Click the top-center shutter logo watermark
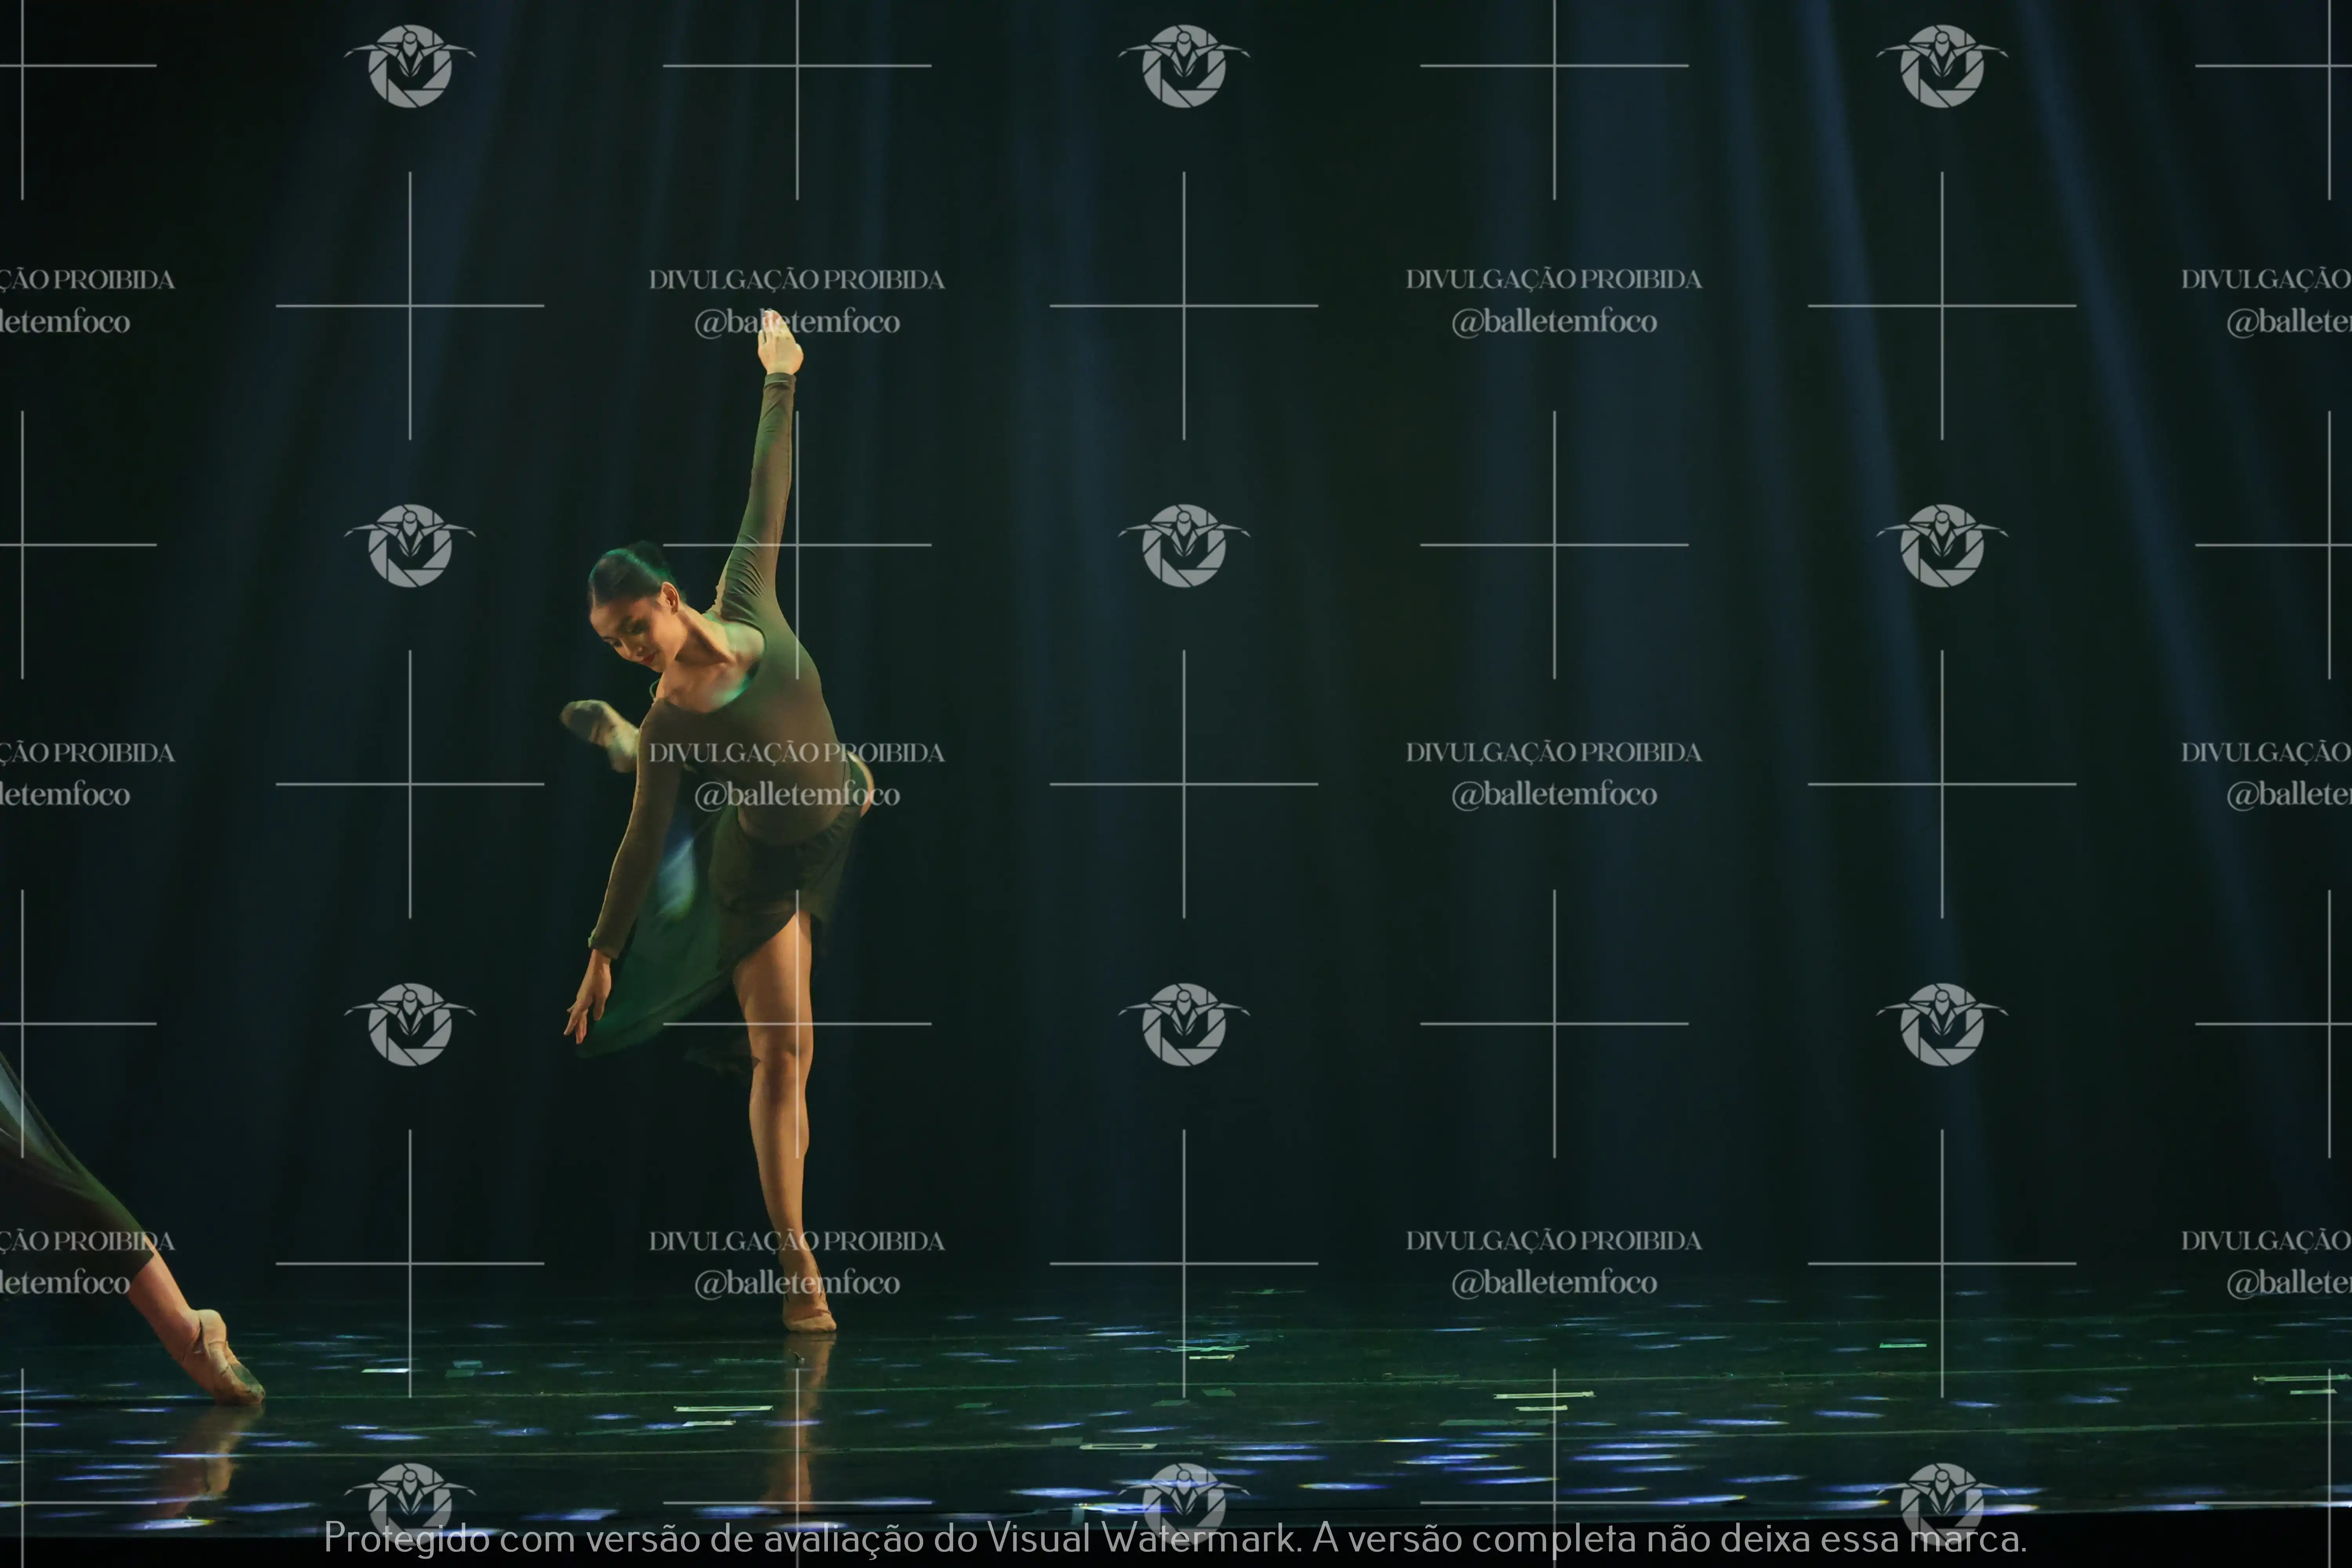The image size is (2352, 1568). [1184, 66]
